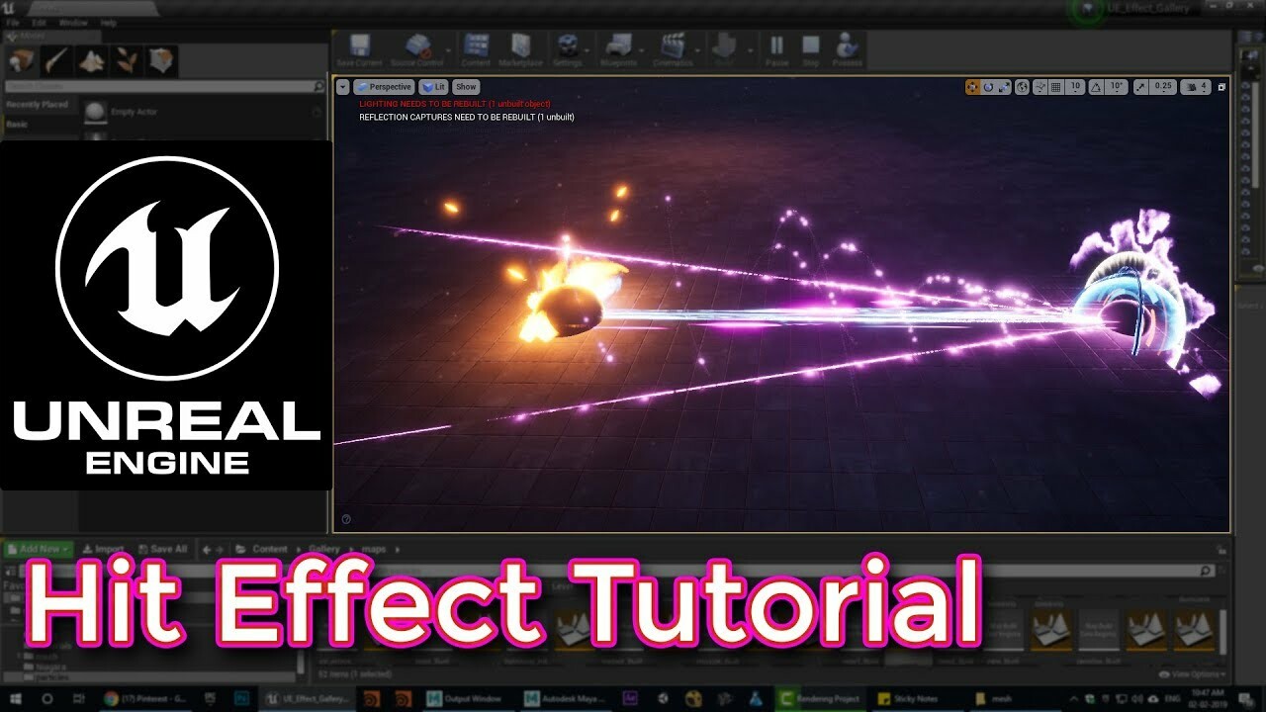Click the maps breadcrumb folder
The image size is (1266, 712).
coord(375,549)
